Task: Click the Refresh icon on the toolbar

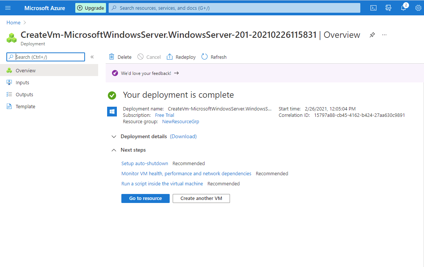Action: click(x=204, y=57)
